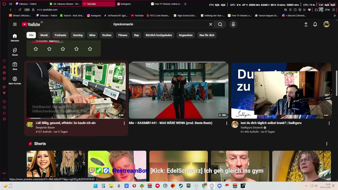Screen dimensions: 338x190
Task: Show more bookmarks overflow chevron
Action: pos(335,16)
